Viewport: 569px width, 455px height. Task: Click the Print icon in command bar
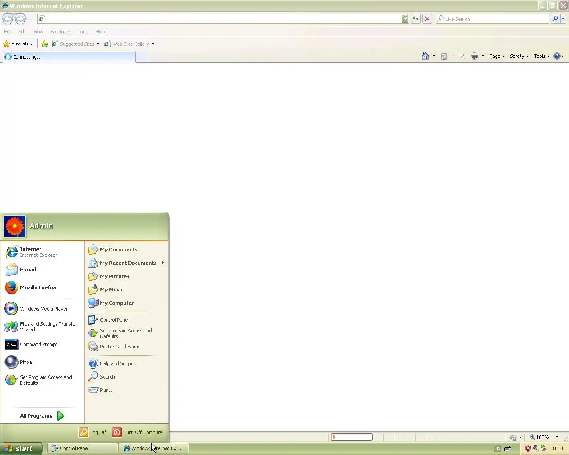[x=474, y=56]
